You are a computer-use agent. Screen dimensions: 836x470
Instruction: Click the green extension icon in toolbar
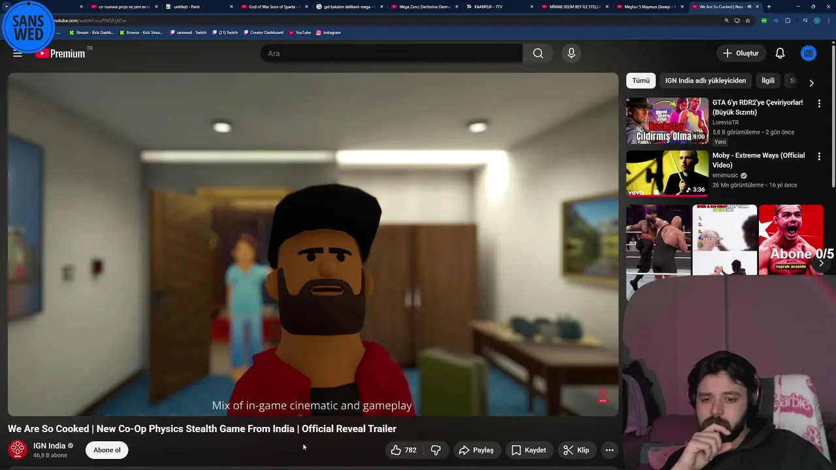click(764, 20)
